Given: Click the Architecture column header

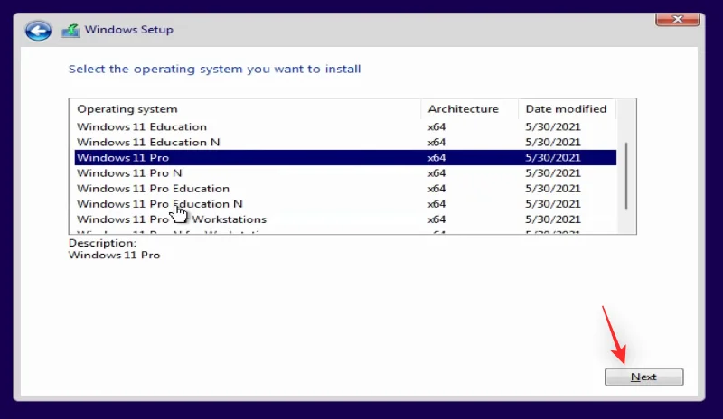Looking at the screenshot, I should (x=469, y=109).
